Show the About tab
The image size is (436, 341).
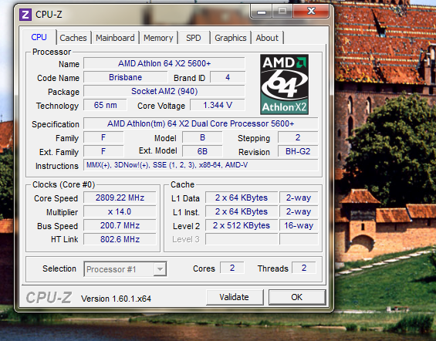pos(267,38)
